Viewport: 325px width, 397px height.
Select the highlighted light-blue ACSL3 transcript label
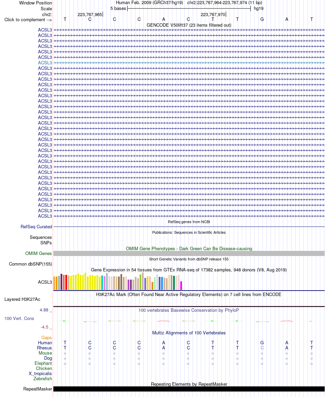[x=45, y=63]
